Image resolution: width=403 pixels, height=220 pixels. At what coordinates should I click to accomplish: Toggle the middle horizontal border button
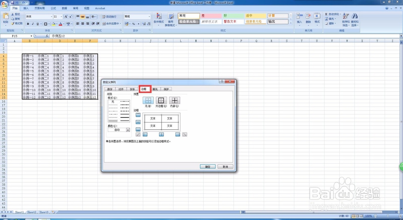(138, 122)
